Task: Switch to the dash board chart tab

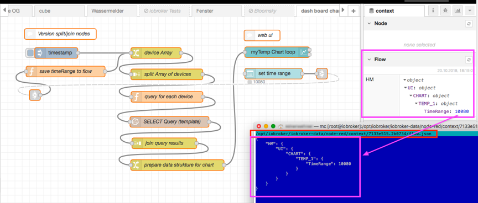Action: click(x=319, y=10)
